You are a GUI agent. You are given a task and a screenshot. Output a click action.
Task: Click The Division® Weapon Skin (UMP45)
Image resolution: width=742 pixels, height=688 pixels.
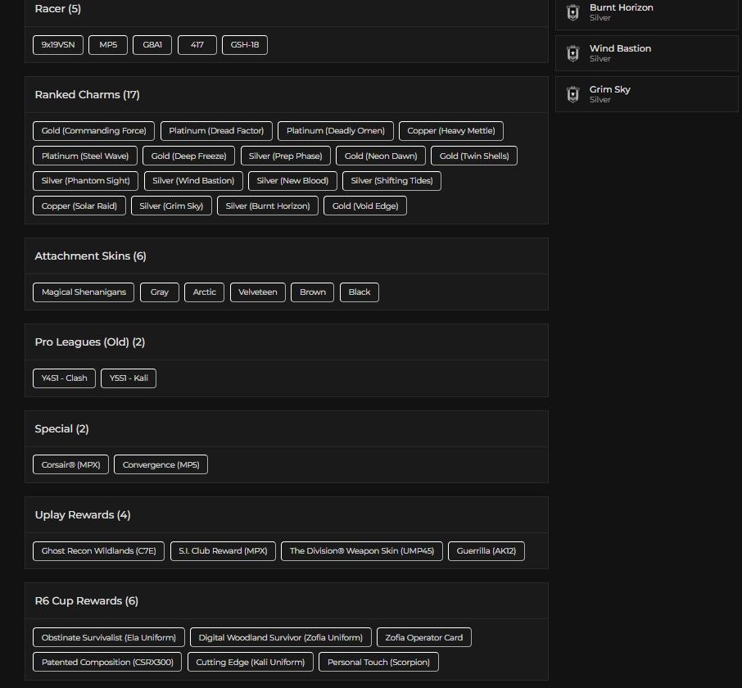362,551
